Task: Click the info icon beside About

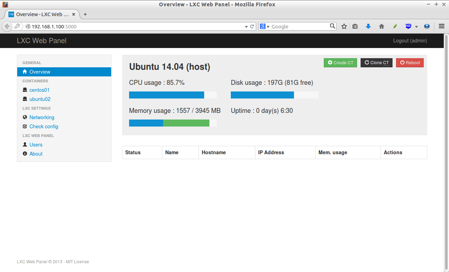Action: pos(25,154)
